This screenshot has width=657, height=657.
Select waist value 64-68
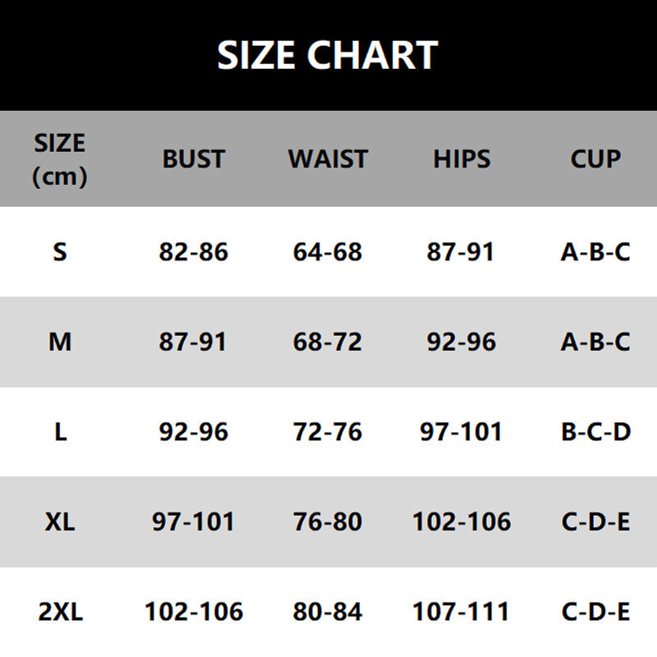pos(328,251)
